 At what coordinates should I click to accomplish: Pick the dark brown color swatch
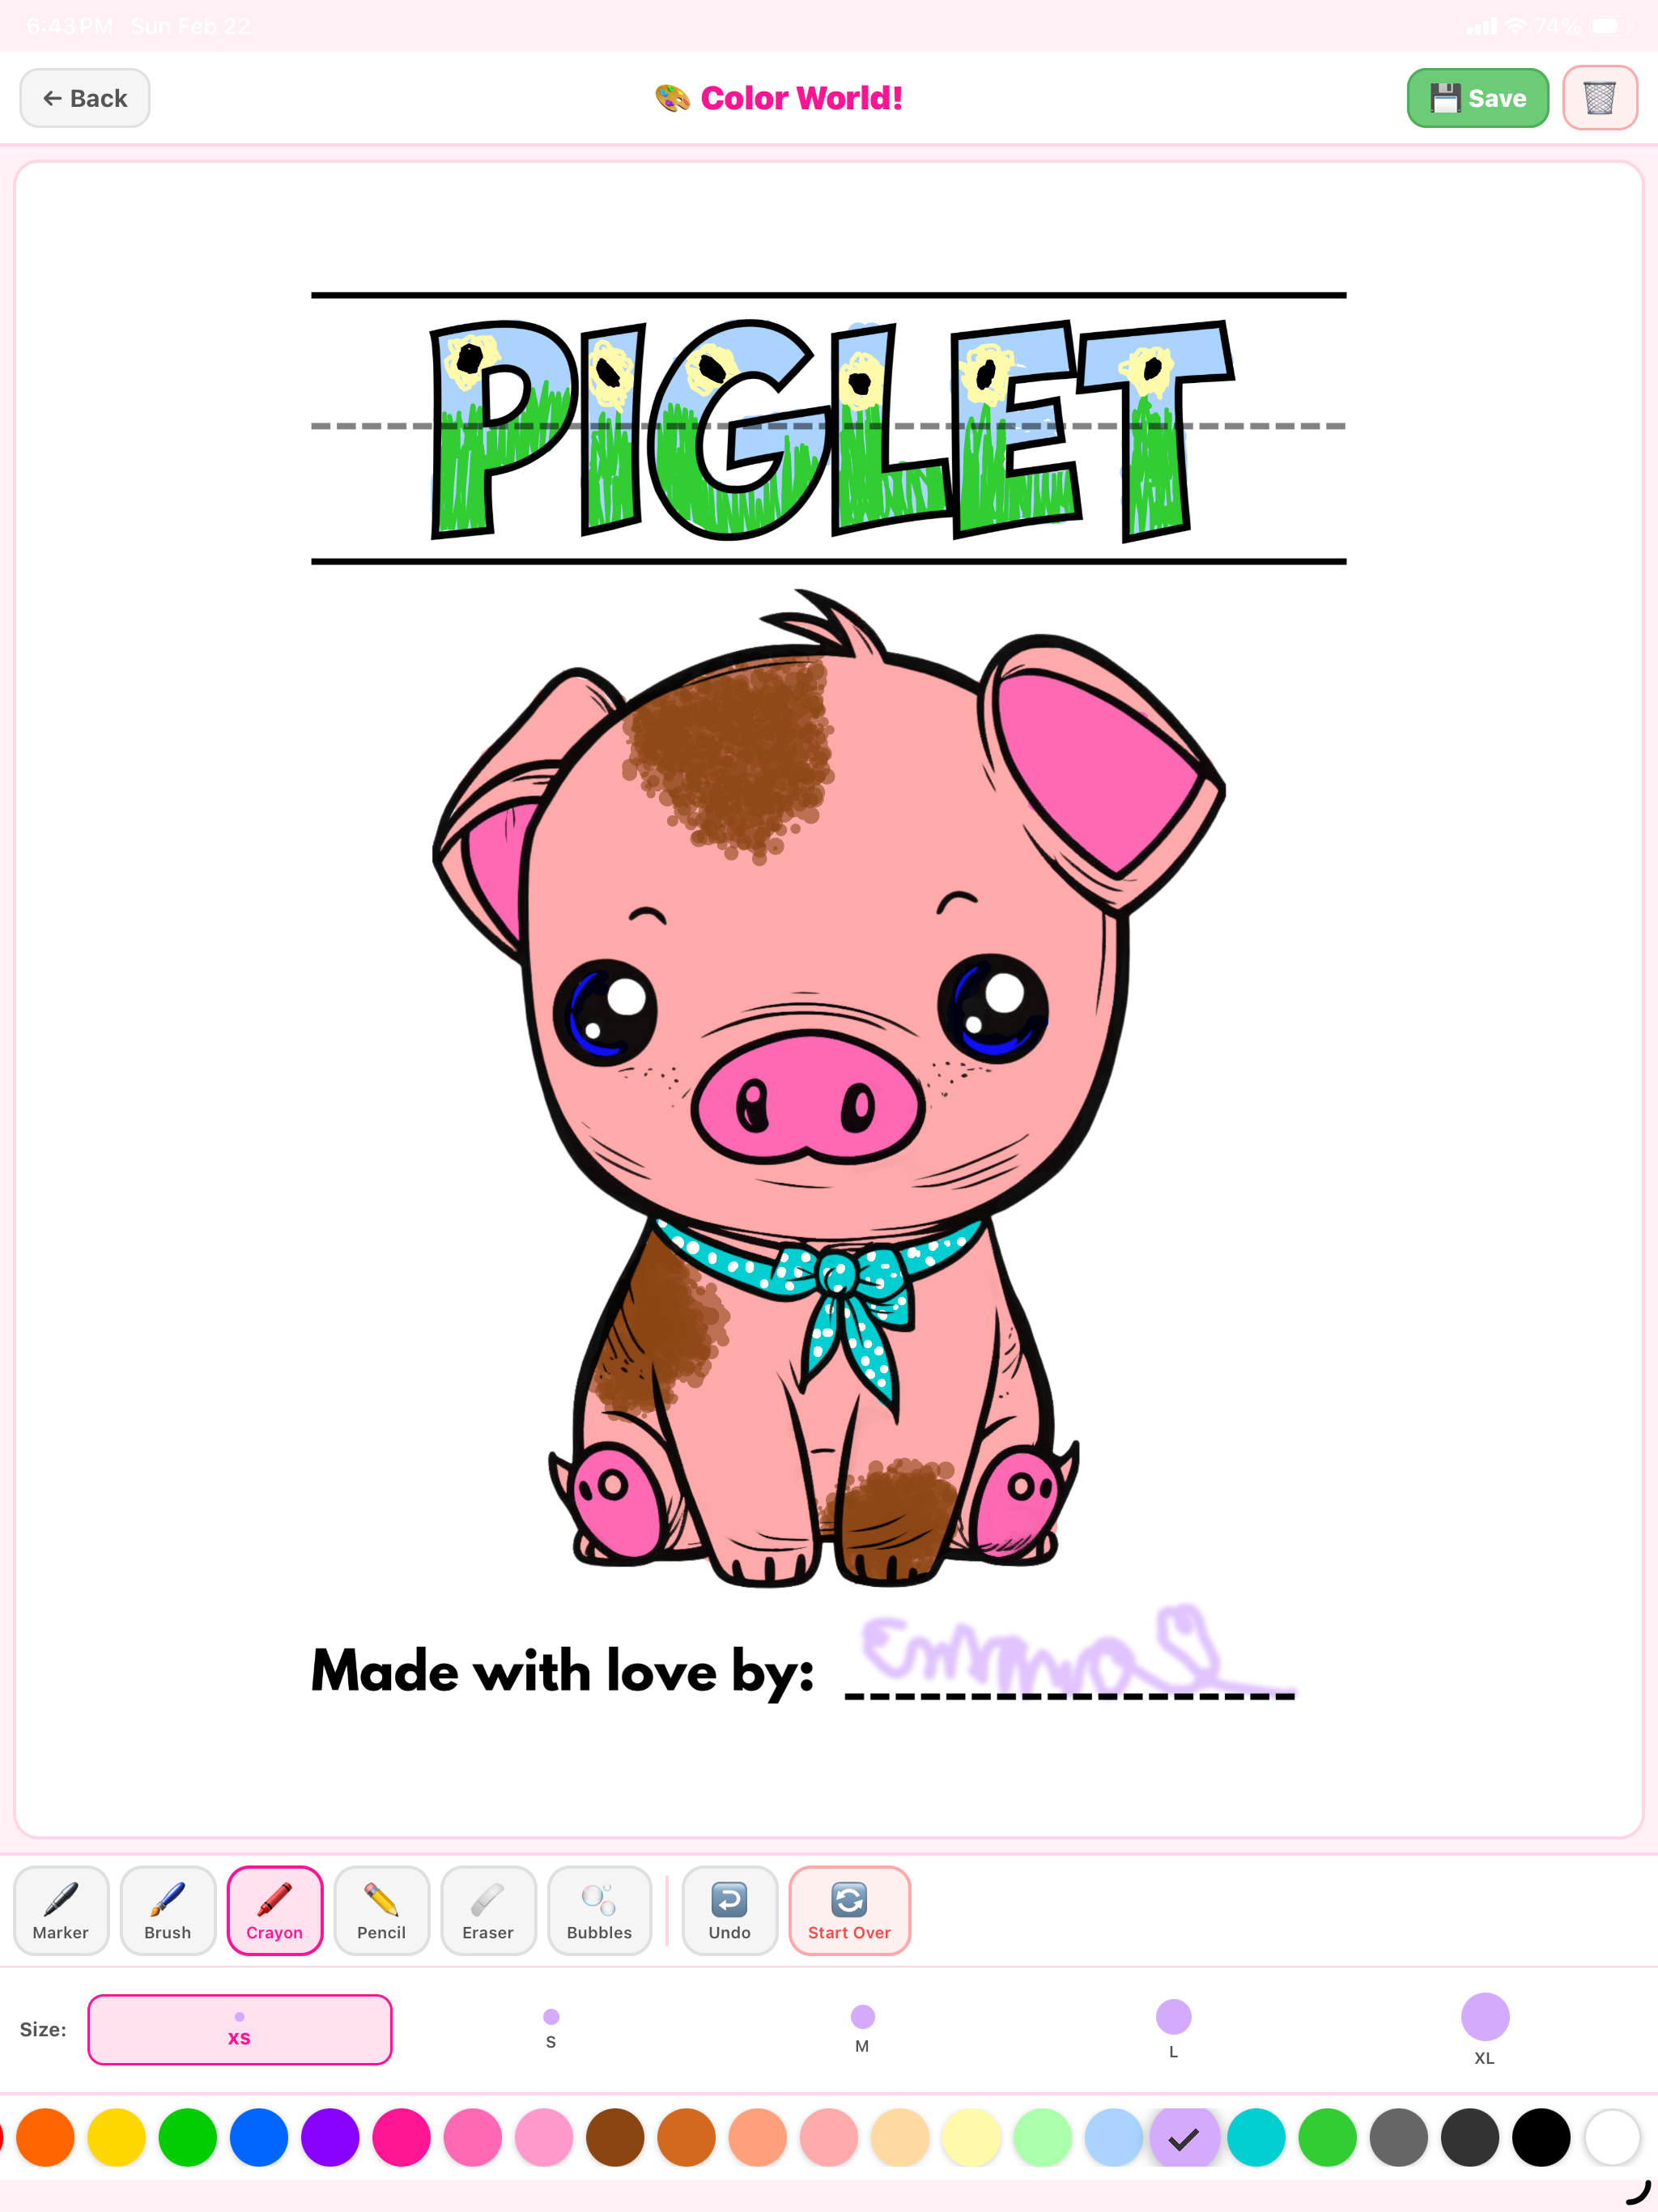tap(615, 2137)
